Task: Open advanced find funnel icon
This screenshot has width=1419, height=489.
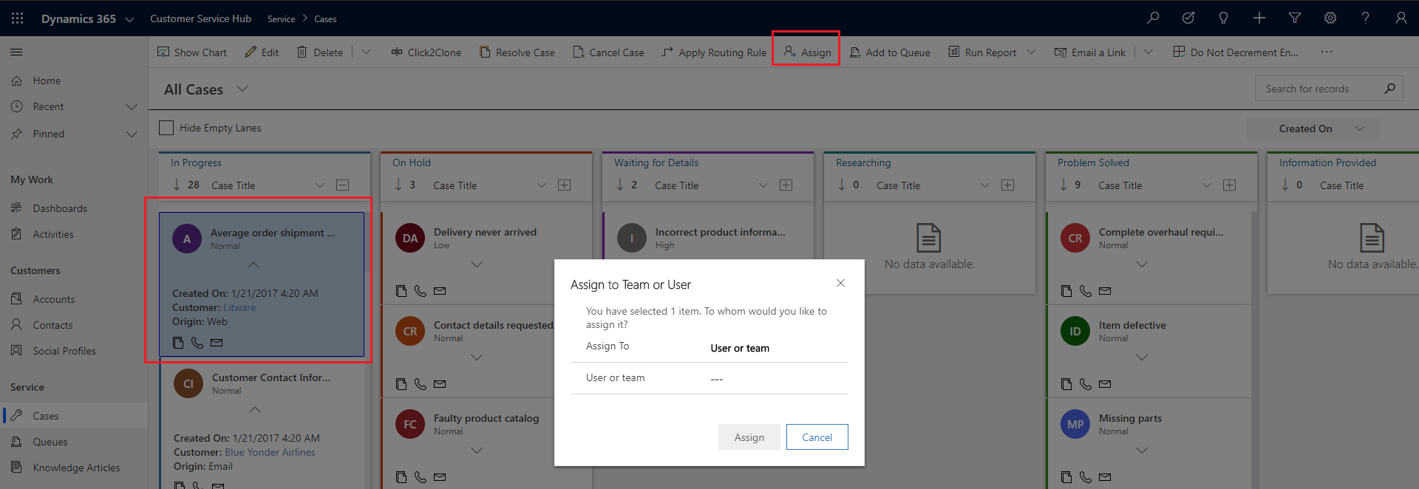Action: 1295,18
